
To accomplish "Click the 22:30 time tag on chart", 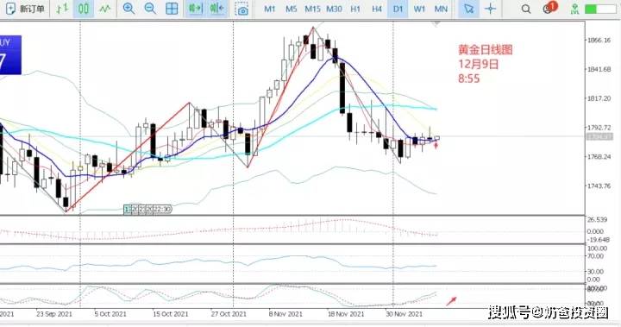I will 162,210.
